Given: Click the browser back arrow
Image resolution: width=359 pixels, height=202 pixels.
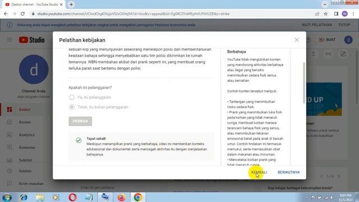Looking at the screenshot, I should pos(6,13).
